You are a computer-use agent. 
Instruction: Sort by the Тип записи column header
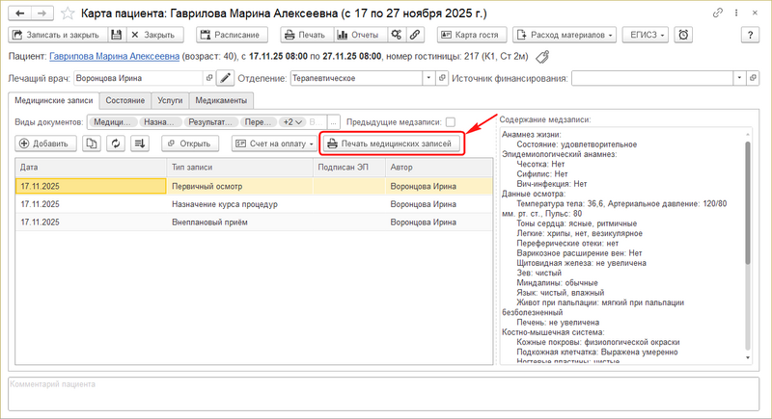pos(239,167)
